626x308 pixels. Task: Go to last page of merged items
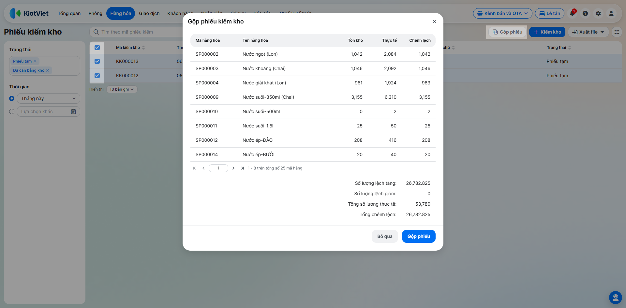[243, 168]
